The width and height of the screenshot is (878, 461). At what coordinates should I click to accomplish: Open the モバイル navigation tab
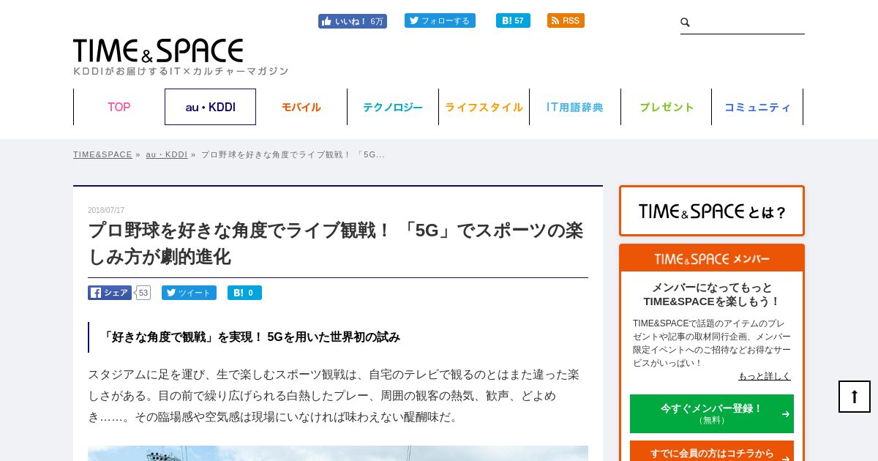(x=301, y=107)
